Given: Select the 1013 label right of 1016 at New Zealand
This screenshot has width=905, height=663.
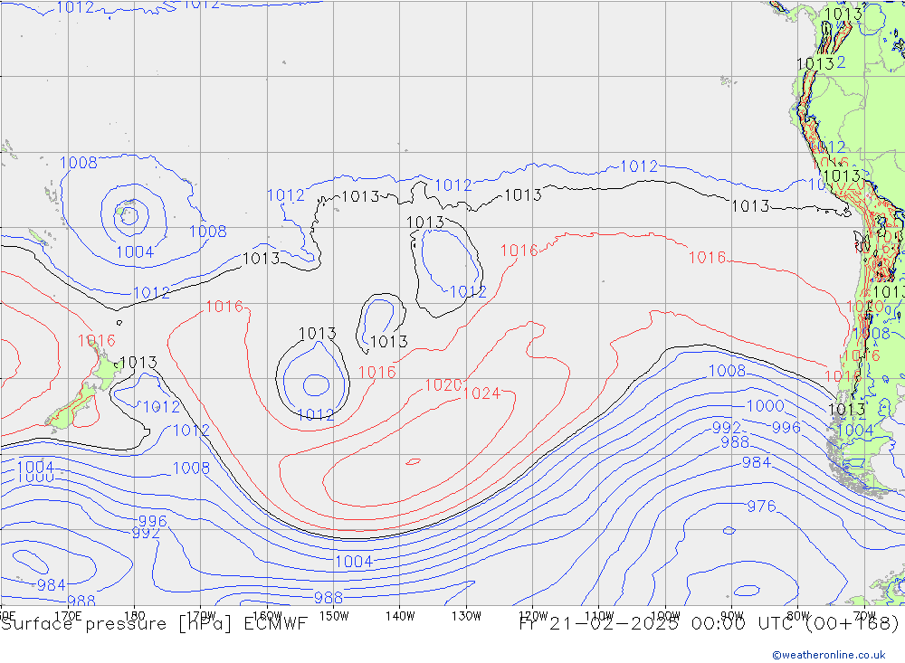Looking at the screenshot, I should click(138, 363).
